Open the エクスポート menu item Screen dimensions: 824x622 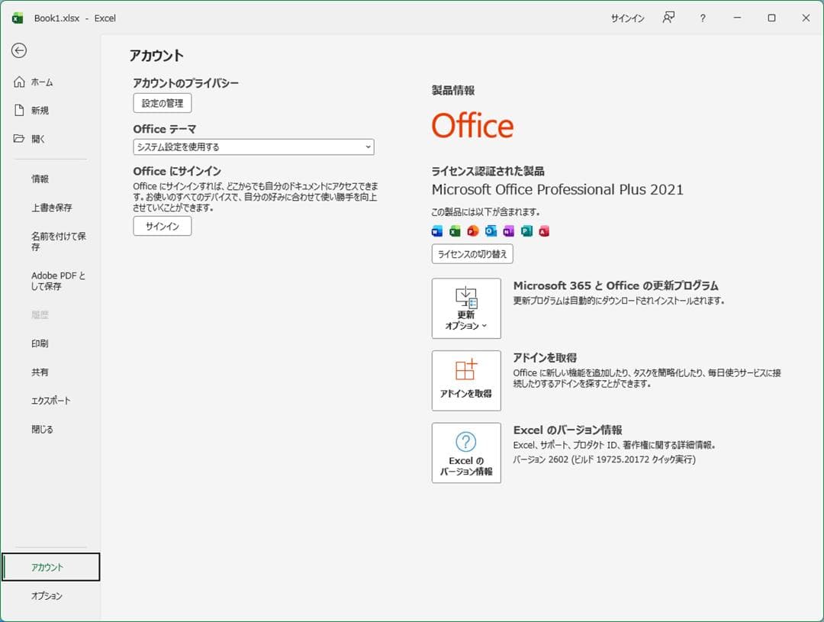[x=51, y=401]
